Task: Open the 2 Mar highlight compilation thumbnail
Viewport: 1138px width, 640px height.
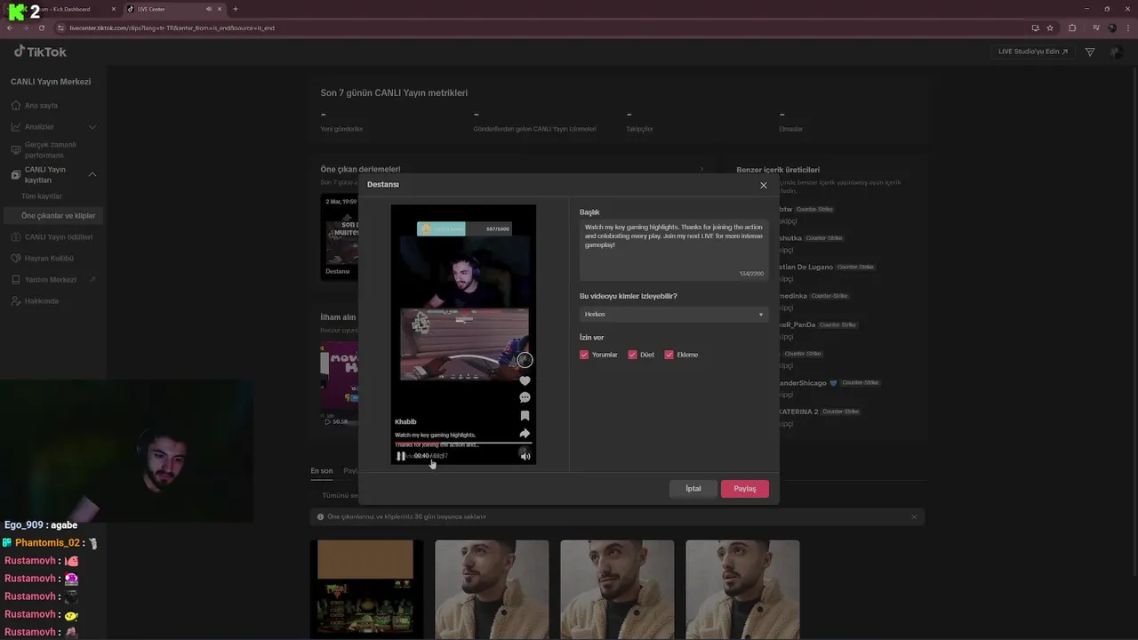Action: pyautogui.click(x=340, y=236)
